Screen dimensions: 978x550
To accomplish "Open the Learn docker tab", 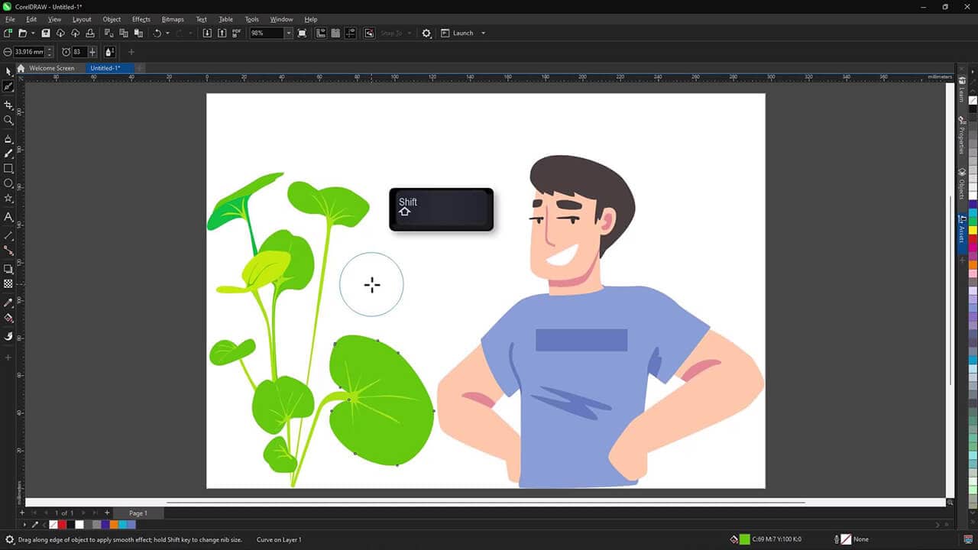I will [962, 90].
